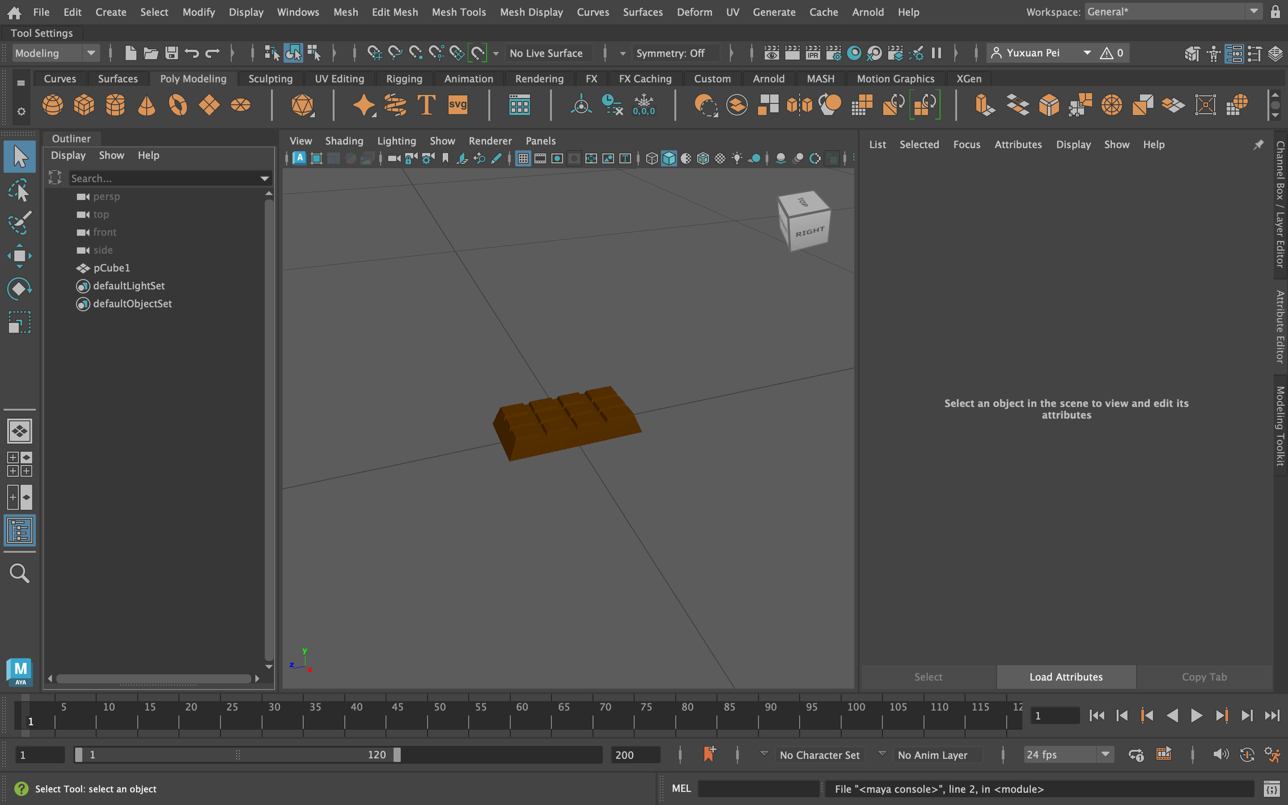The height and width of the screenshot is (805, 1288).
Task: Select the Polygon Sphere shelf icon
Action: (52, 105)
